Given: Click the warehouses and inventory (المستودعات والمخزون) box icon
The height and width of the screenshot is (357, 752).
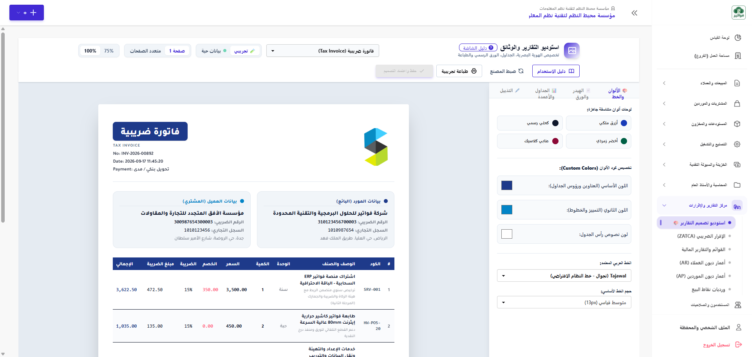Looking at the screenshot, I should 737,124.
